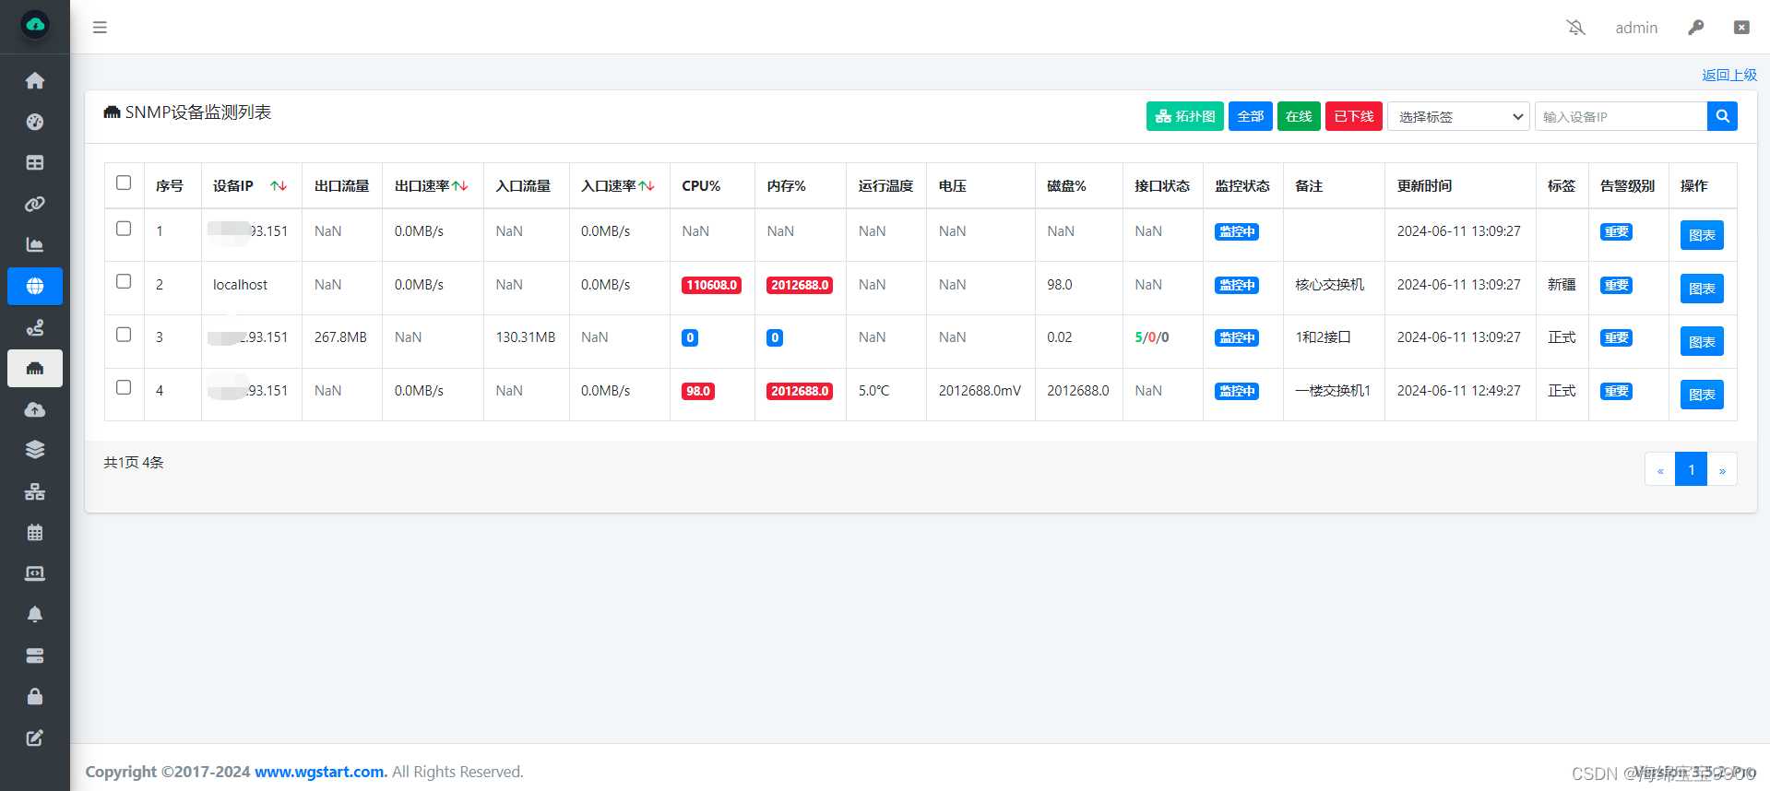Sort by device IP using the arrows
Viewport: 1770px width, 791px height.
coord(279,186)
